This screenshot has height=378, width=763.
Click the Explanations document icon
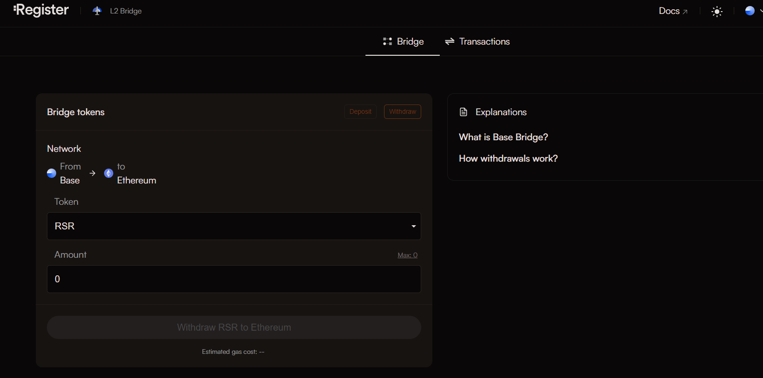pos(463,112)
